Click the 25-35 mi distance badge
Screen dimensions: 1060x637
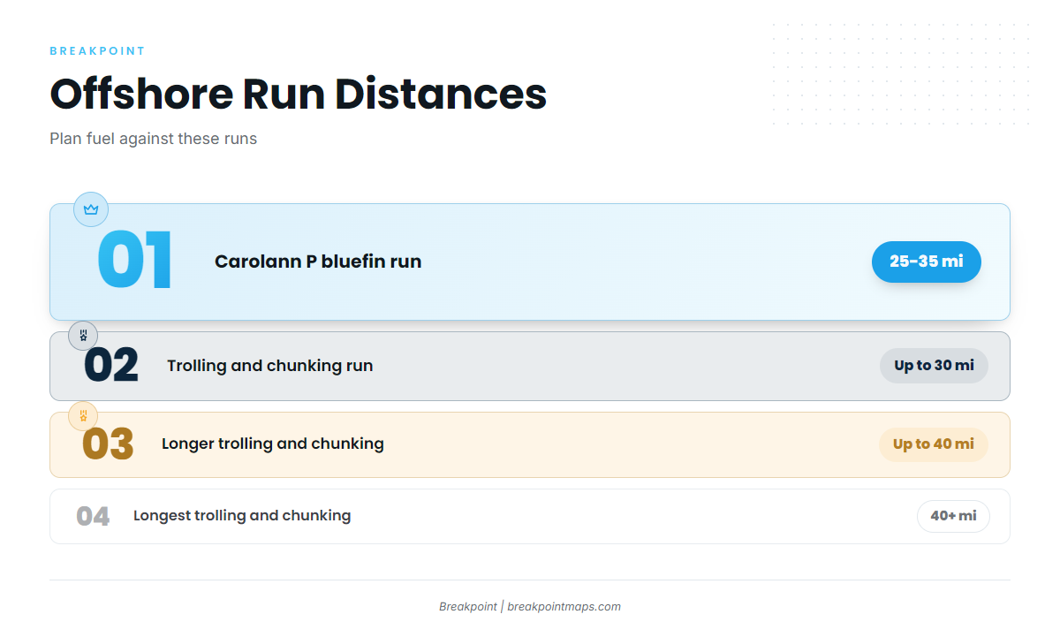click(927, 262)
